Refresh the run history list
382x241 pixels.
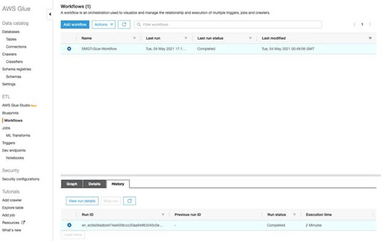(x=129, y=201)
